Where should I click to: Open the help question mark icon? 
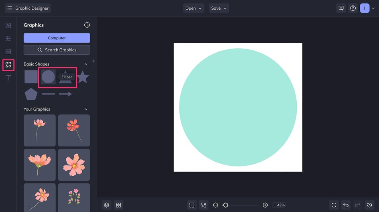point(353,8)
